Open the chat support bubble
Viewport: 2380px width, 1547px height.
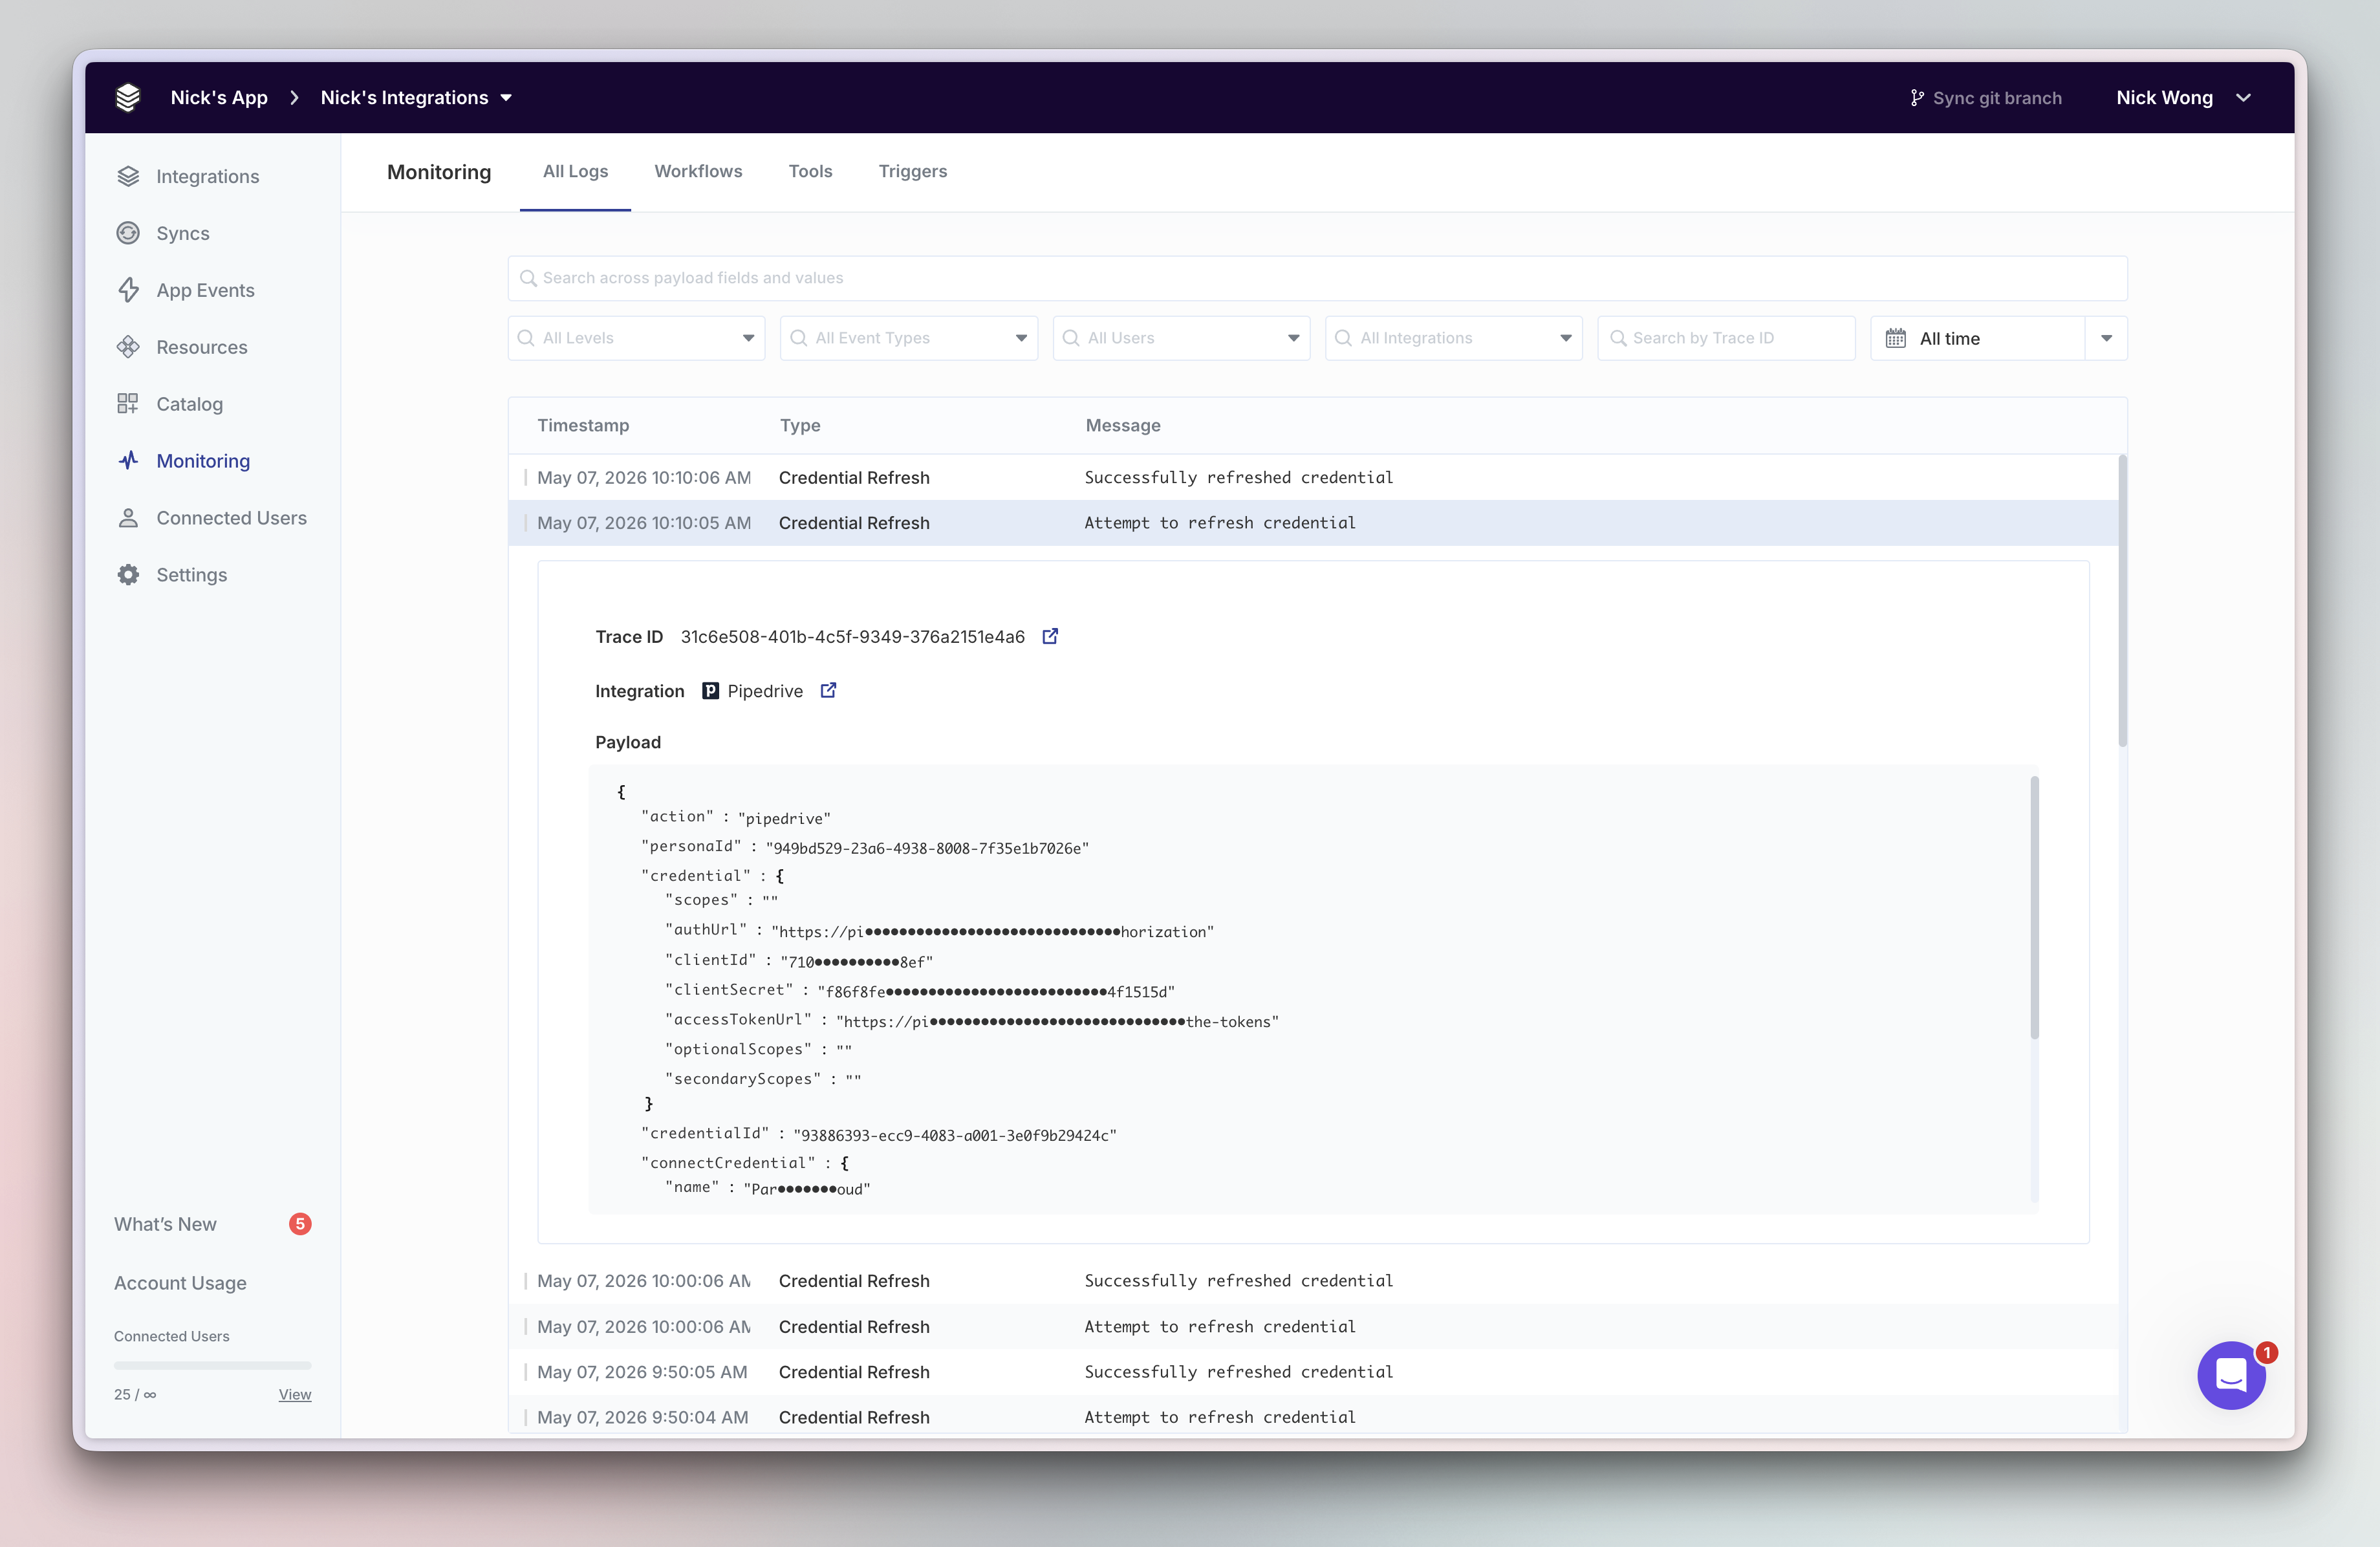(x=2231, y=1375)
